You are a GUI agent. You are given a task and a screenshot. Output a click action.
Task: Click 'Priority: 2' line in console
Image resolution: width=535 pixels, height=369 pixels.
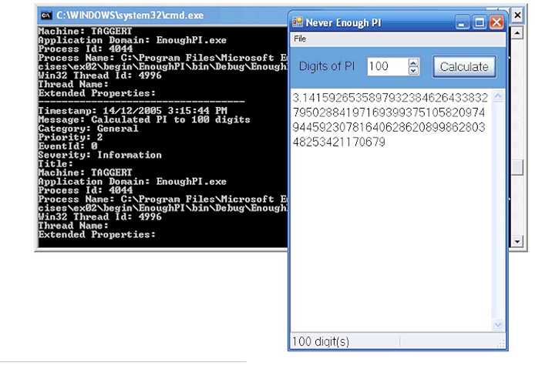(70, 137)
